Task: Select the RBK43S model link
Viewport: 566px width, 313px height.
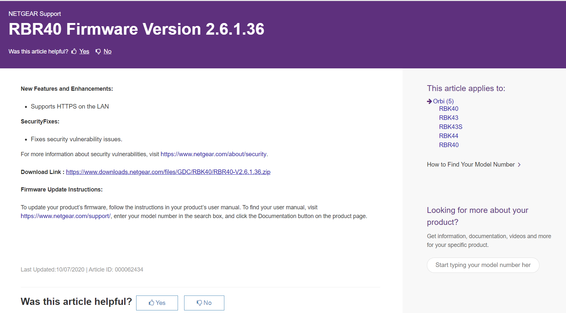Action: pos(451,127)
